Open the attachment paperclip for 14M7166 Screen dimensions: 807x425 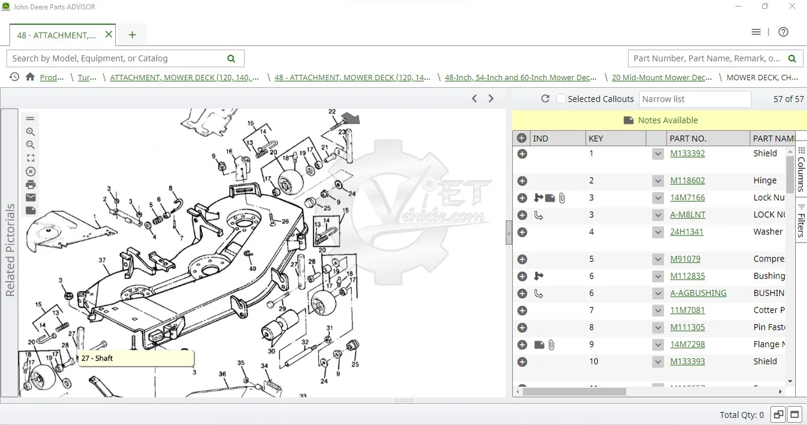562,198
